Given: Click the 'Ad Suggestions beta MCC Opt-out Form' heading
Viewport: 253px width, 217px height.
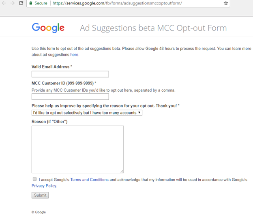Looking at the screenshot, I should [x=153, y=28].
